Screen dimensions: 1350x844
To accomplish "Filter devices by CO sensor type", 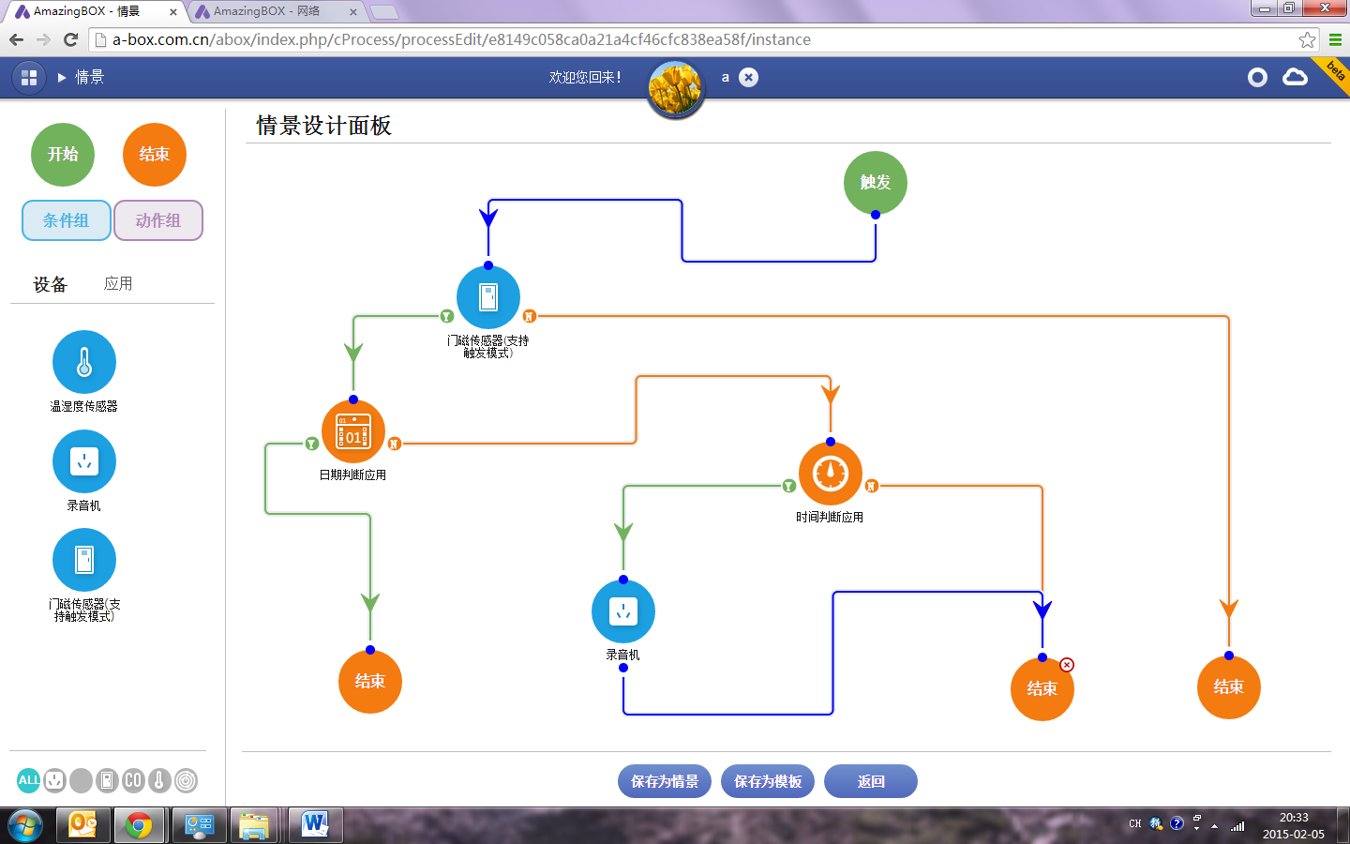I will 133,780.
